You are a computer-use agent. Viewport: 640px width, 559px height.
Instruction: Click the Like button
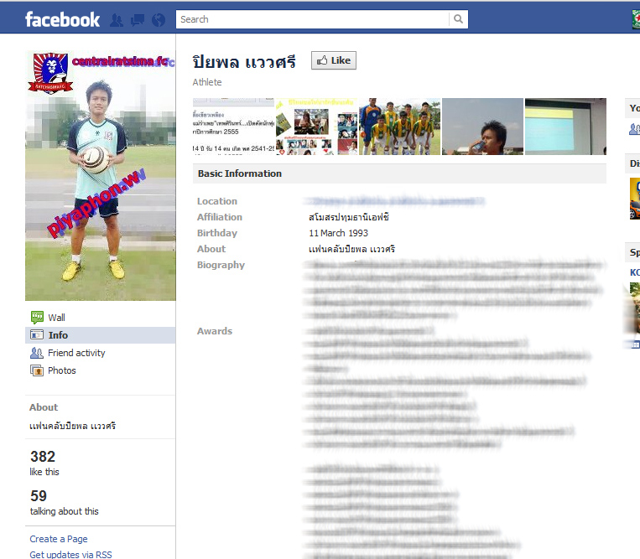[x=334, y=60]
